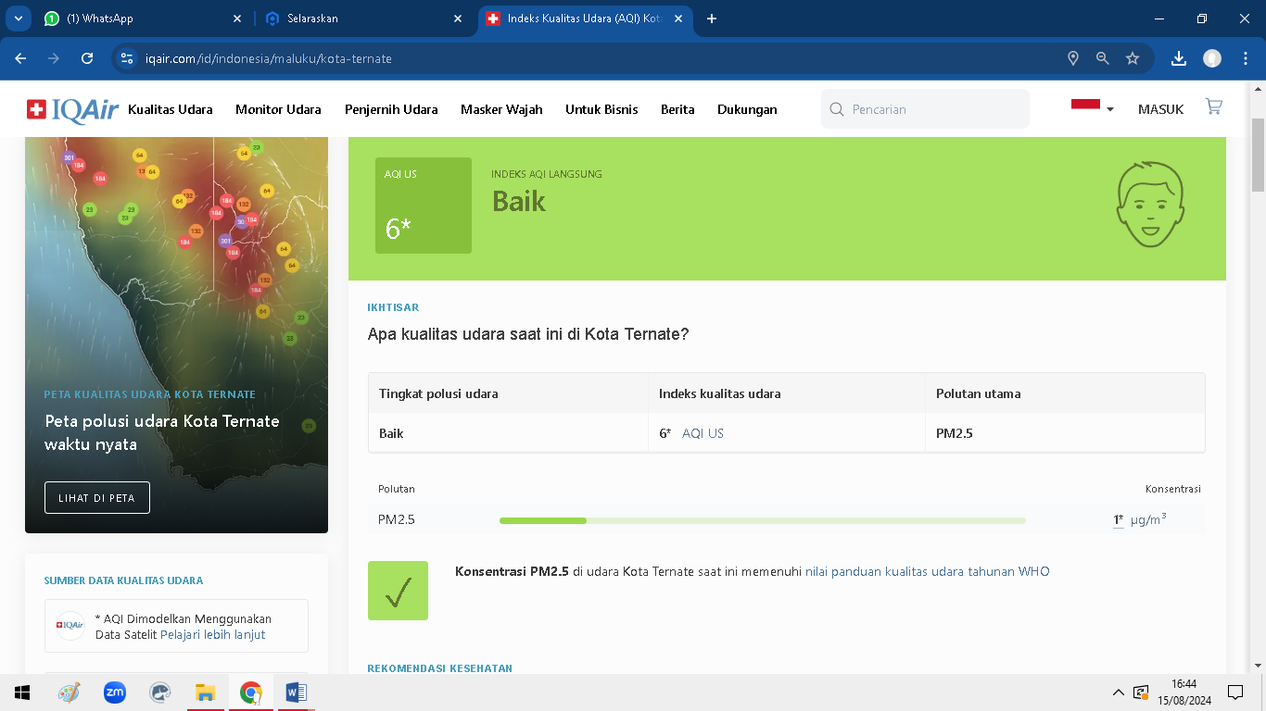Open the notification center icon
Image resolution: width=1266 pixels, height=711 pixels.
[x=1234, y=692]
